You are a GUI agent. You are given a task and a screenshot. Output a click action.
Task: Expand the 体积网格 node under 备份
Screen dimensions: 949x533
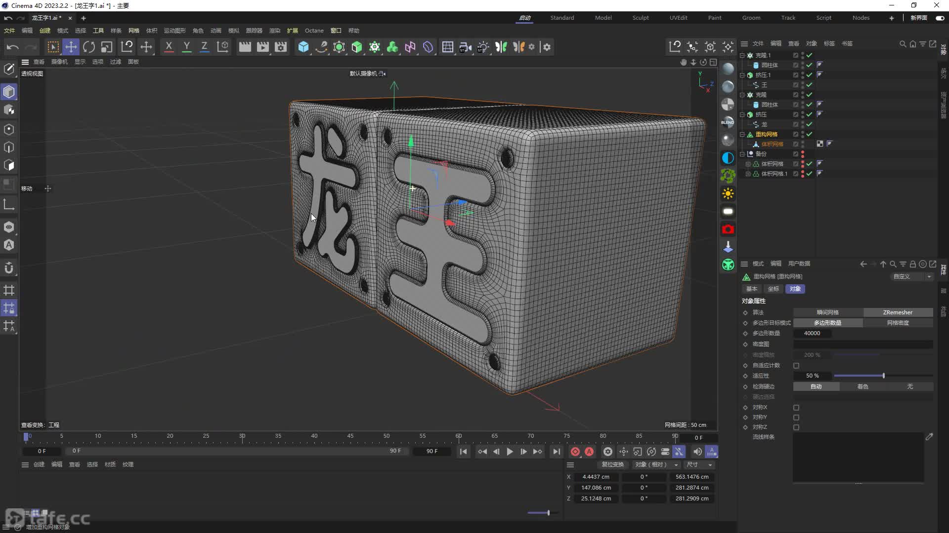[x=748, y=164]
